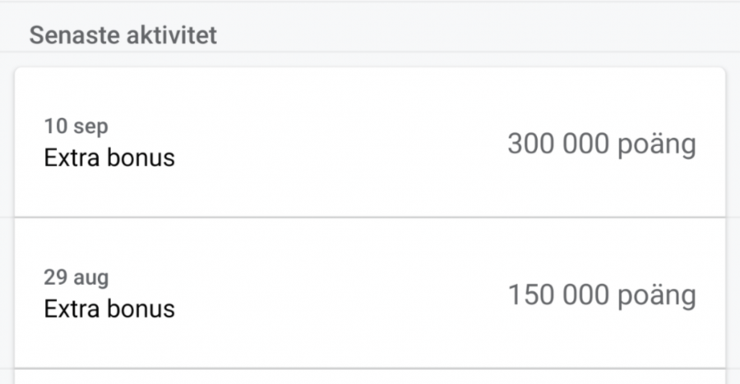The width and height of the screenshot is (740, 384).
Task: Click the divider between the two bonus entries
Action: pyautogui.click(x=370, y=217)
